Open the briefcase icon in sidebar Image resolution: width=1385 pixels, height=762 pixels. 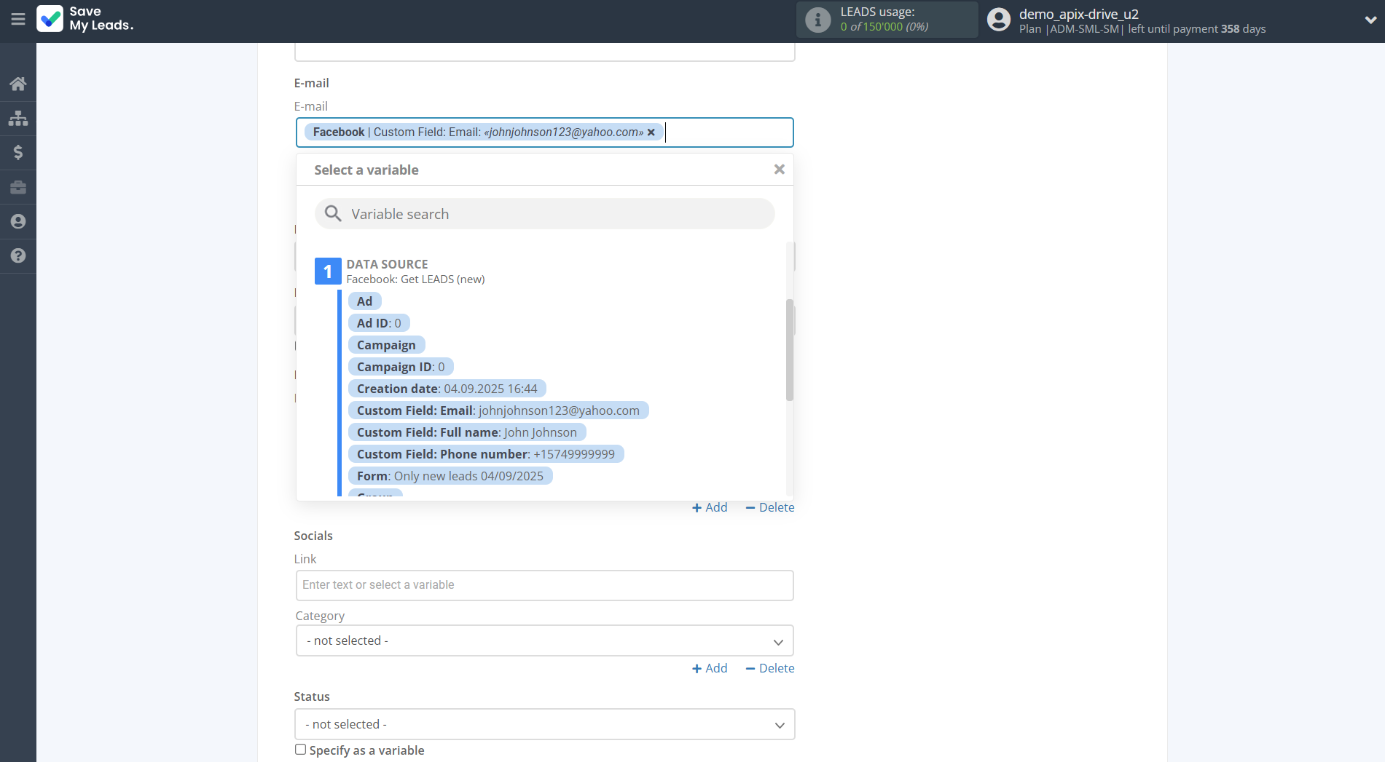18,187
